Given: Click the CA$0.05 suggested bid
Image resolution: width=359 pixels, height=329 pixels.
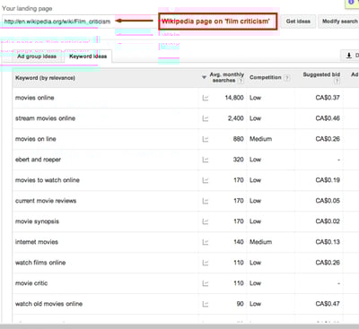Looking at the screenshot, I should click(x=328, y=201).
